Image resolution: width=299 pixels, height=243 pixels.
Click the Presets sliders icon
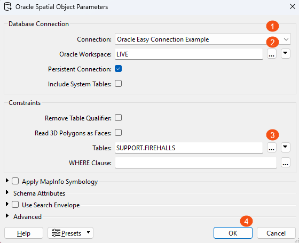click(56, 233)
